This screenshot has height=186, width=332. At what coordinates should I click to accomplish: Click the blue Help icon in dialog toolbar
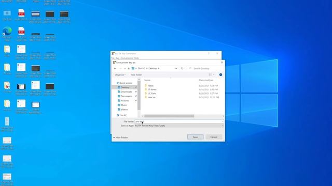[x=220, y=74]
